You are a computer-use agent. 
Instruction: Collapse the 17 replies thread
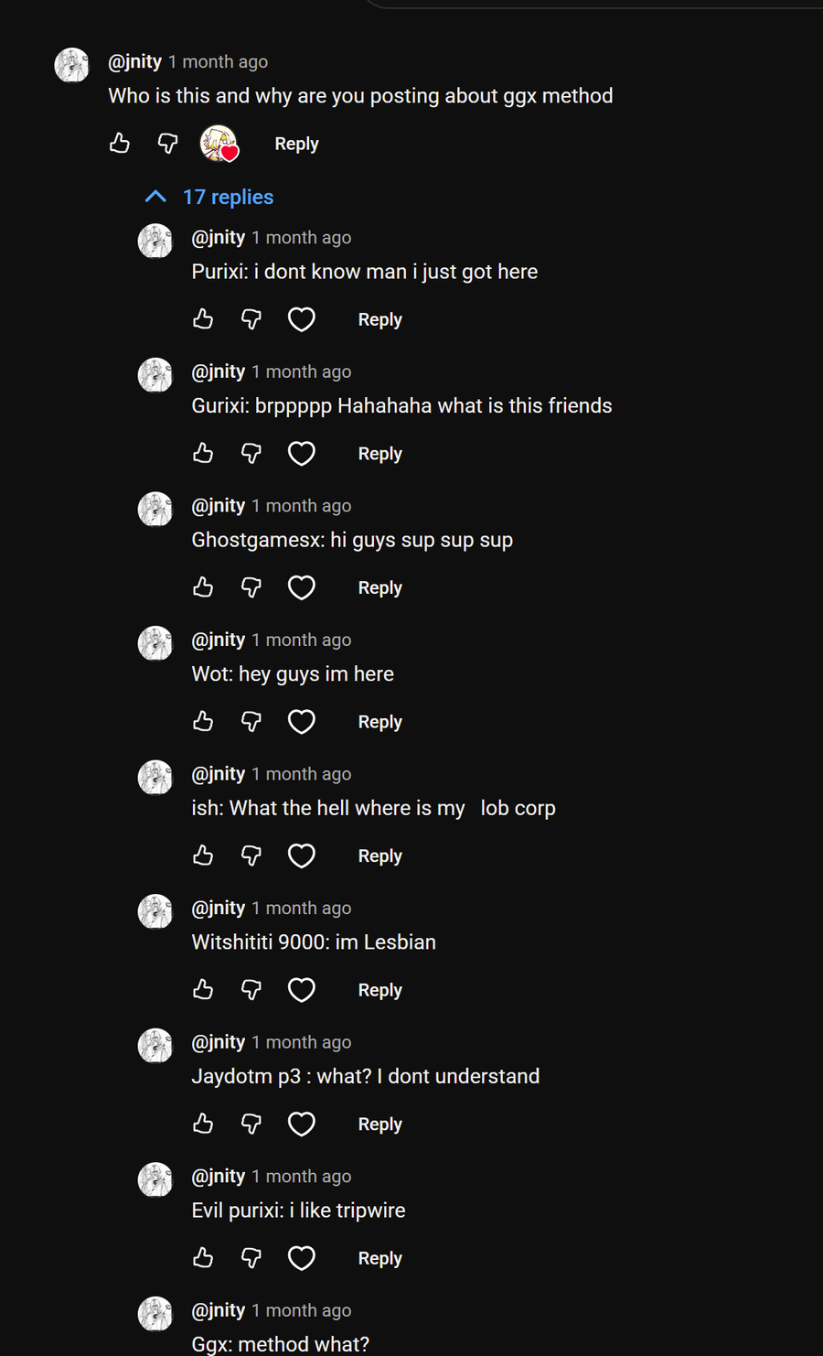pyautogui.click(x=209, y=197)
